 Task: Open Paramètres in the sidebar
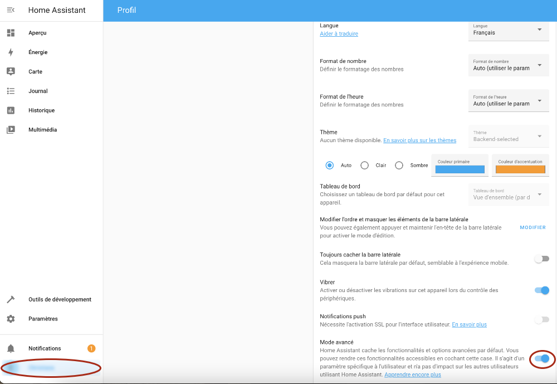(51, 319)
